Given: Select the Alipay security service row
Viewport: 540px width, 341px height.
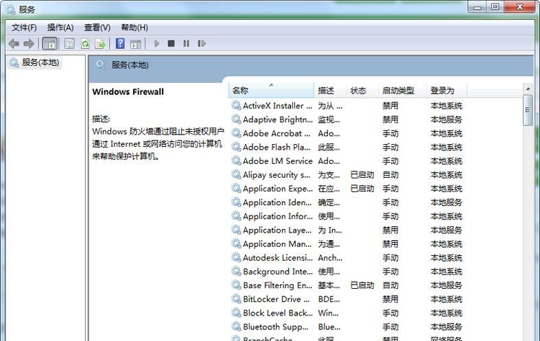Looking at the screenshot, I should point(347,175).
